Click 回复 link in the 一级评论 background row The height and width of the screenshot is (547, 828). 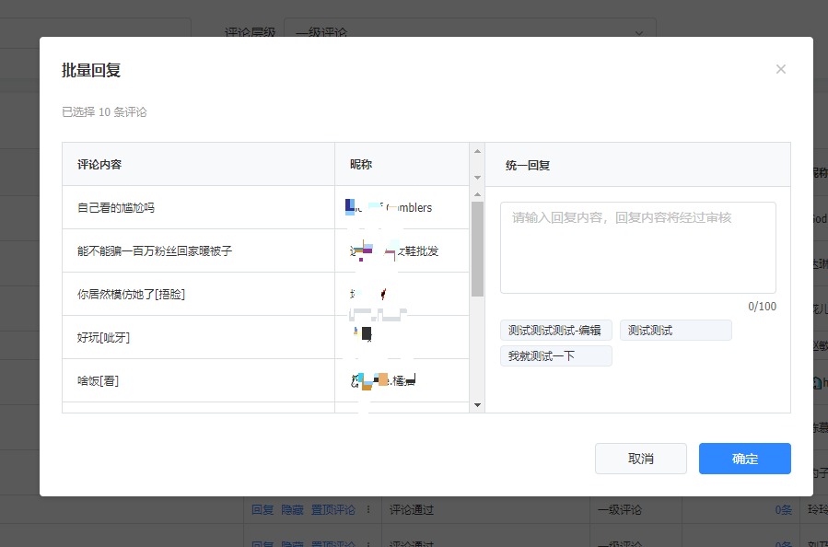(x=262, y=510)
